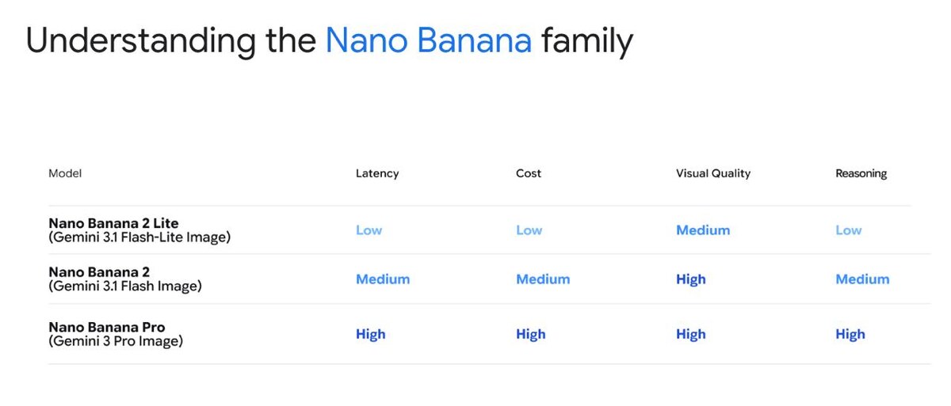Screen dimensions: 951x406
Task: Select the Nano Banana Pro model name
Action: coord(107,328)
